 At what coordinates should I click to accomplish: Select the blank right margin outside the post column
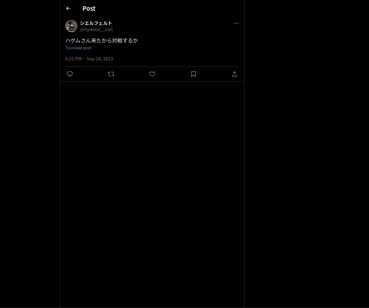[307, 154]
